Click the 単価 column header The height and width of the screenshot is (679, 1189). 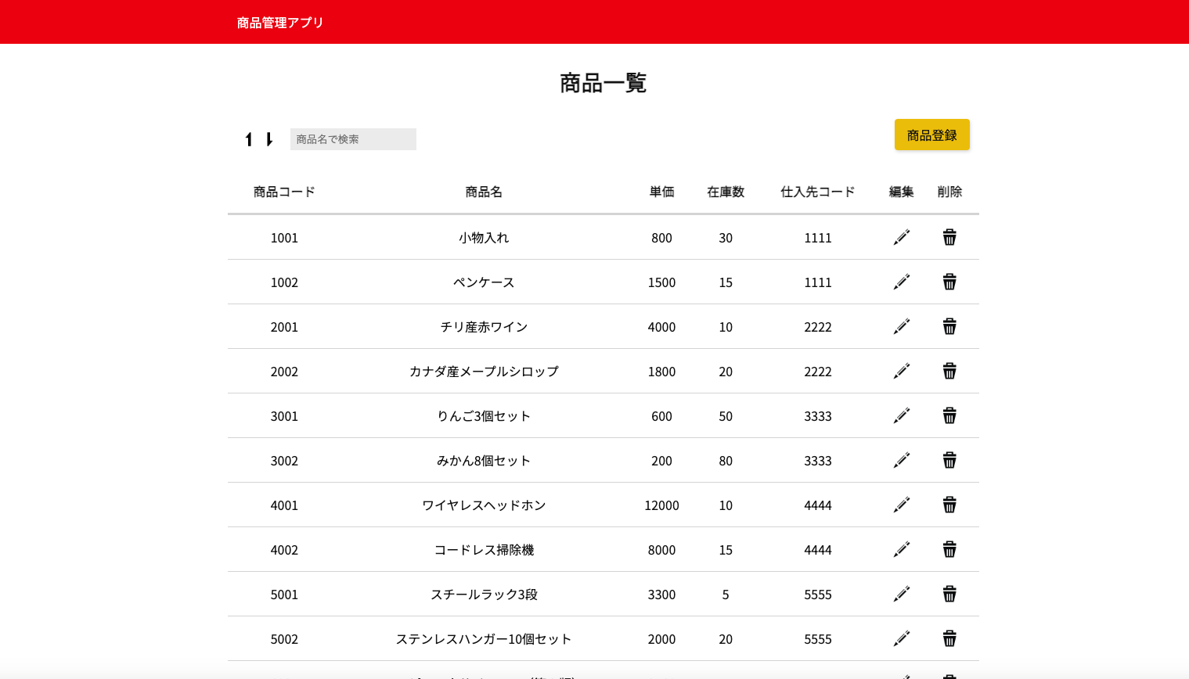tap(661, 192)
